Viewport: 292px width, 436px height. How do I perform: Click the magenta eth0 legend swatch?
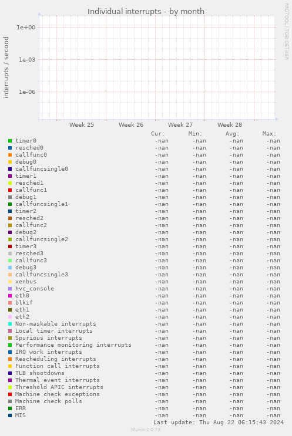pos(10,296)
